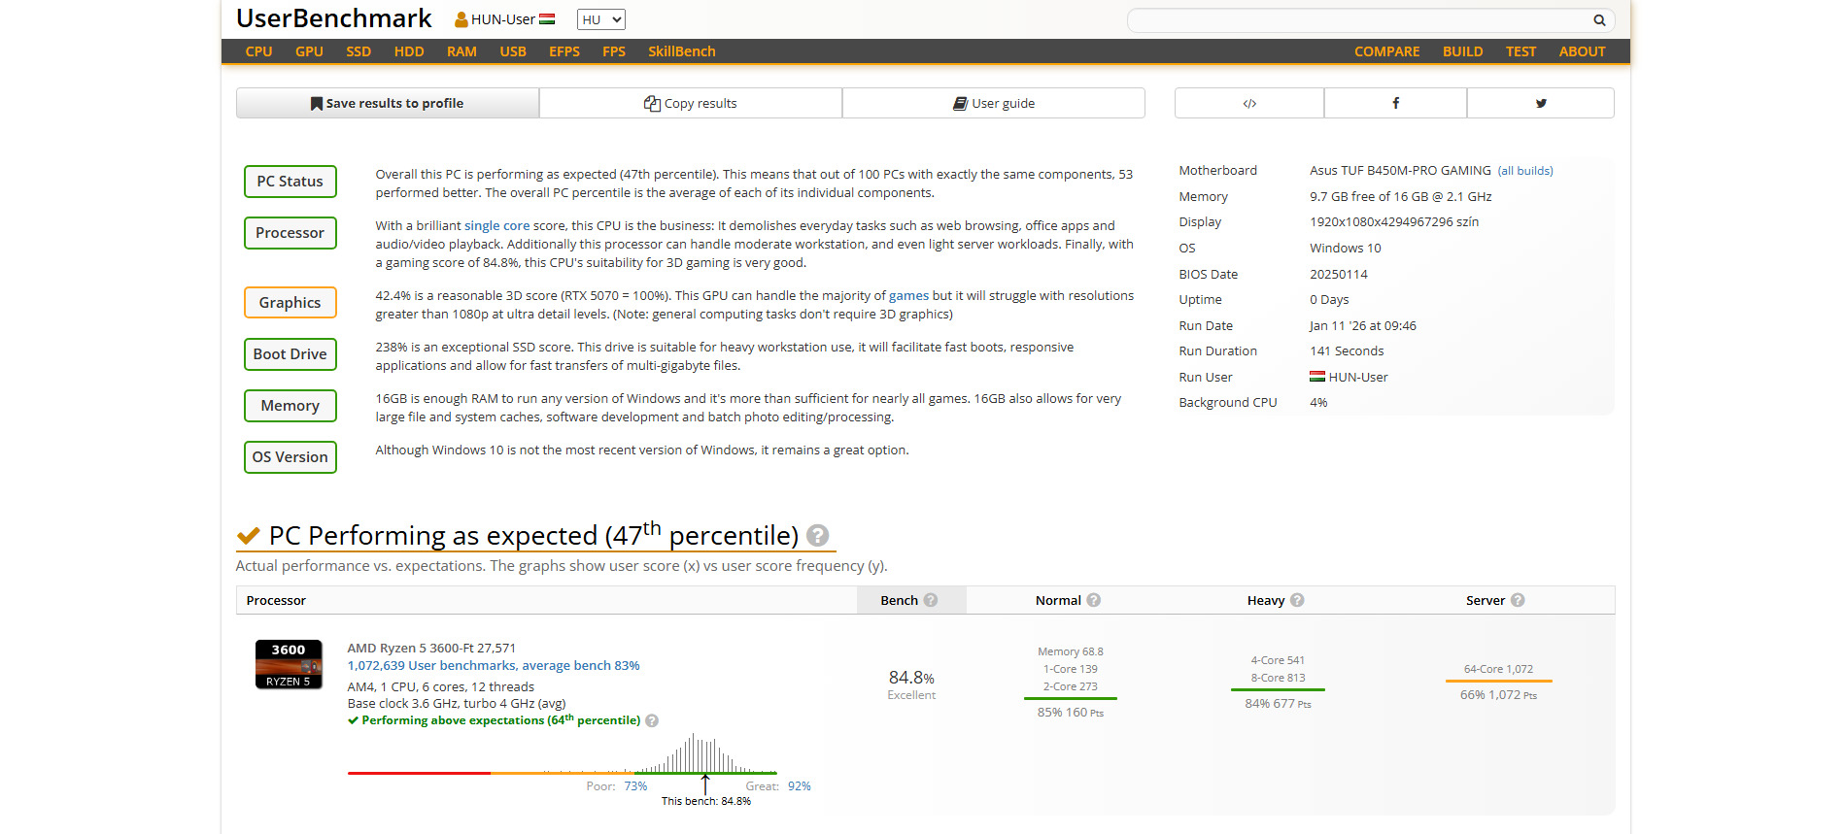Click AMD Ryzen 5 3600 name text
Viewport: 1845px width, 834px height.
click(x=431, y=648)
